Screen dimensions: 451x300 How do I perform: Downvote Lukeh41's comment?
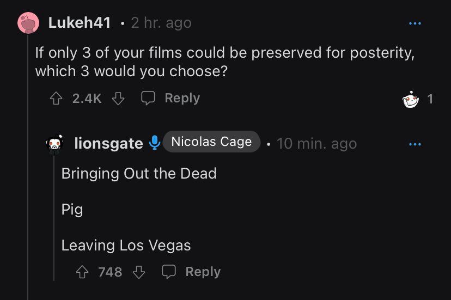tap(118, 99)
